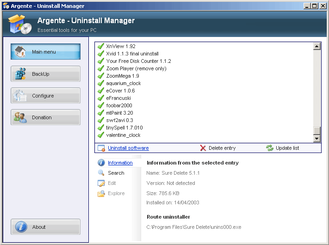
Task: Click the Argente box logo in header
Action: [20, 24]
